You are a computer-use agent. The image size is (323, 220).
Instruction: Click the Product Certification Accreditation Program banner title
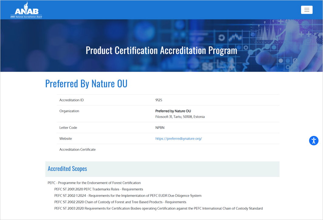(x=161, y=50)
